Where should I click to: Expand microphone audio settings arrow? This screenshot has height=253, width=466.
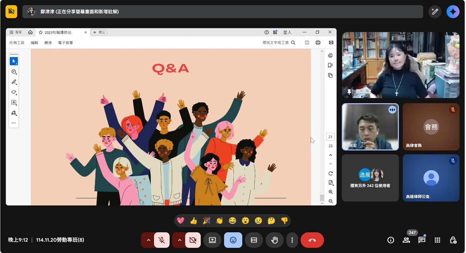click(x=148, y=240)
